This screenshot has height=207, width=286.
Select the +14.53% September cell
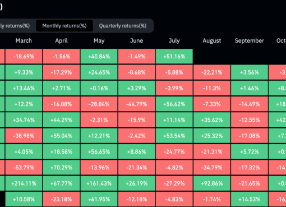coord(250,199)
